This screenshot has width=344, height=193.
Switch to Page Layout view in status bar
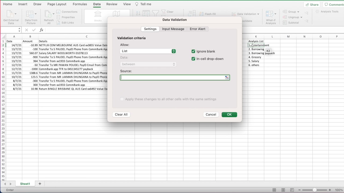(x=283, y=190)
